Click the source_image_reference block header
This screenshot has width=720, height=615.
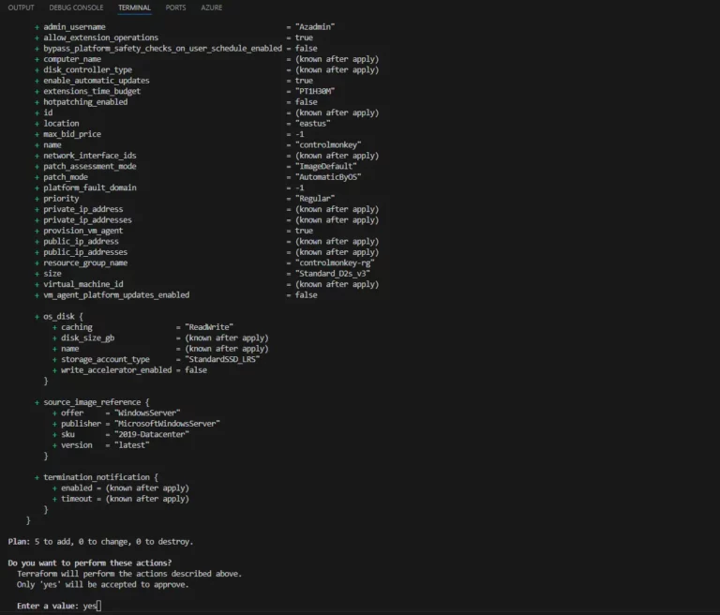92,402
